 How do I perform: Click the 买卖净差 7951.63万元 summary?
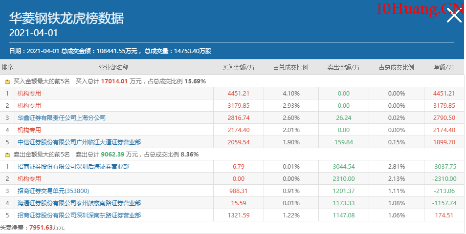pyautogui.click(x=32, y=228)
